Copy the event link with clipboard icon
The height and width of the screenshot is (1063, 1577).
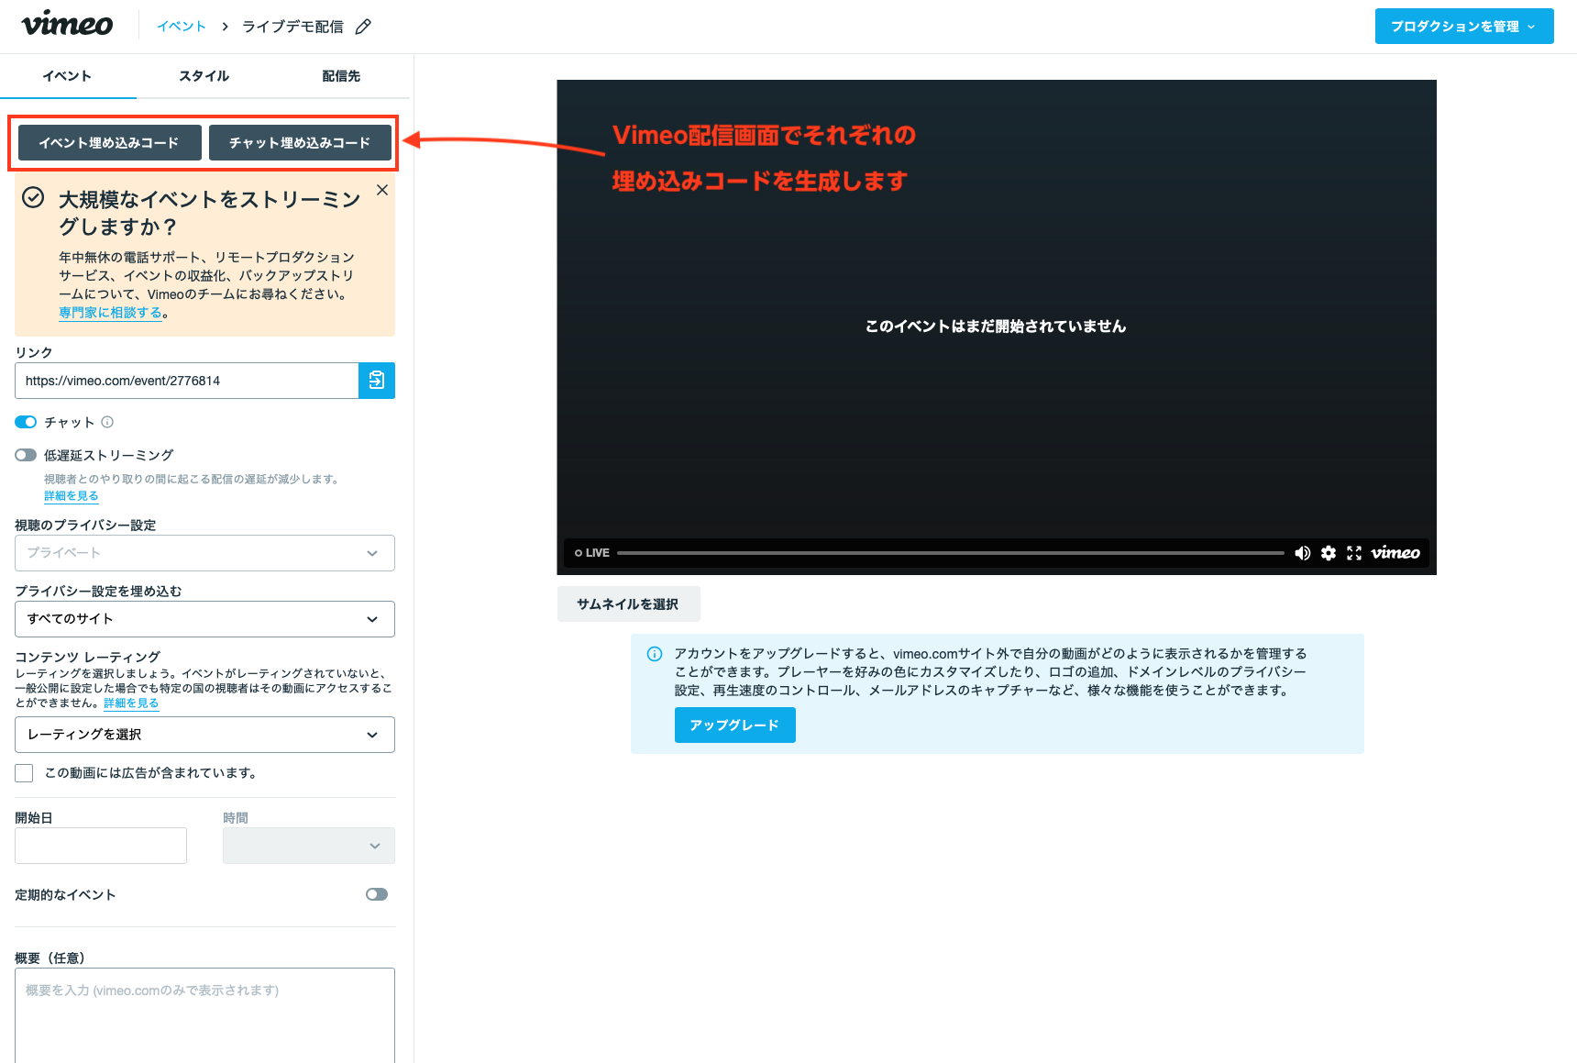pyautogui.click(x=376, y=381)
